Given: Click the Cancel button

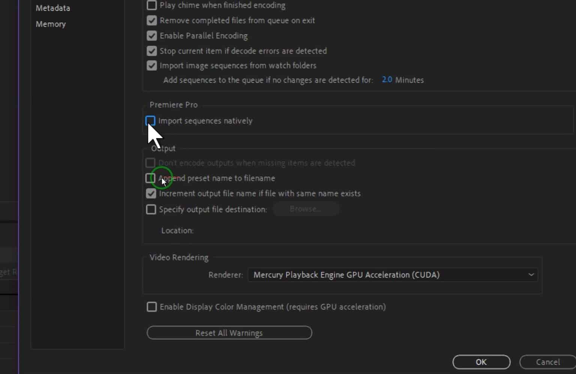Looking at the screenshot, I should [x=548, y=362].
